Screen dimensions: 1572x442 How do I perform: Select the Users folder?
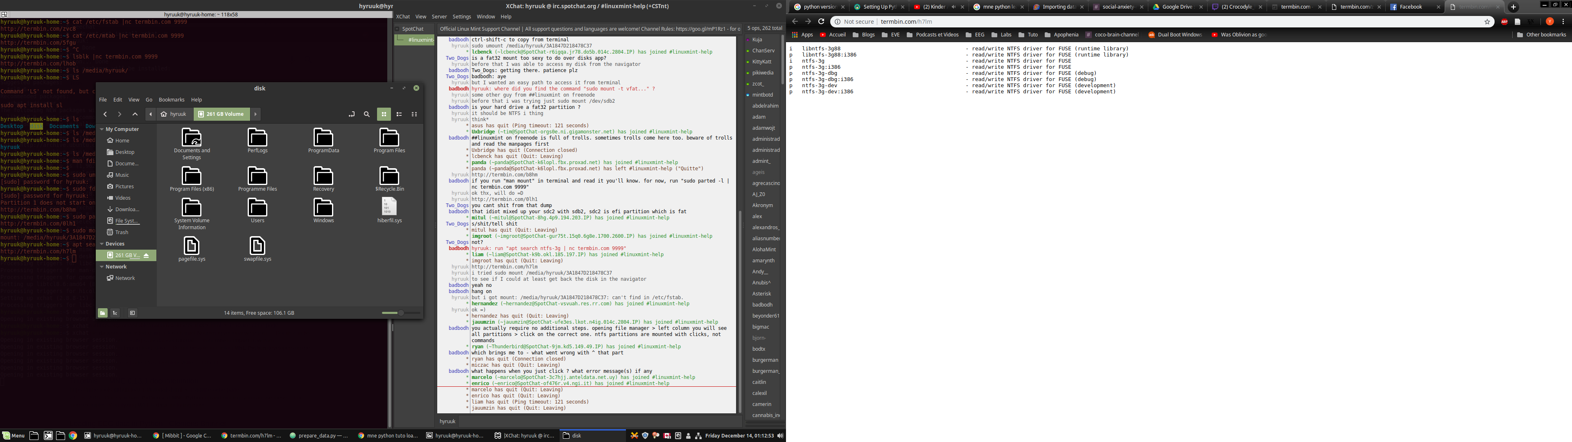pyautogui.click(x=257, y=211)
